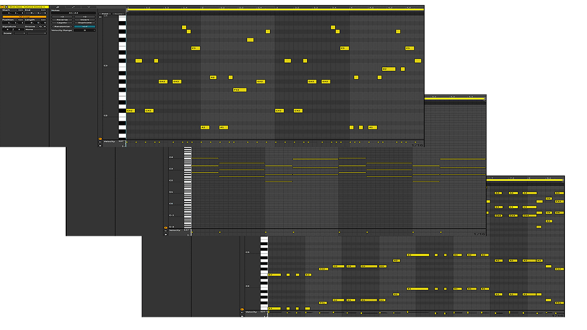Click the Randomize velocity button
The image size is (587, 330).
[62, 27]
